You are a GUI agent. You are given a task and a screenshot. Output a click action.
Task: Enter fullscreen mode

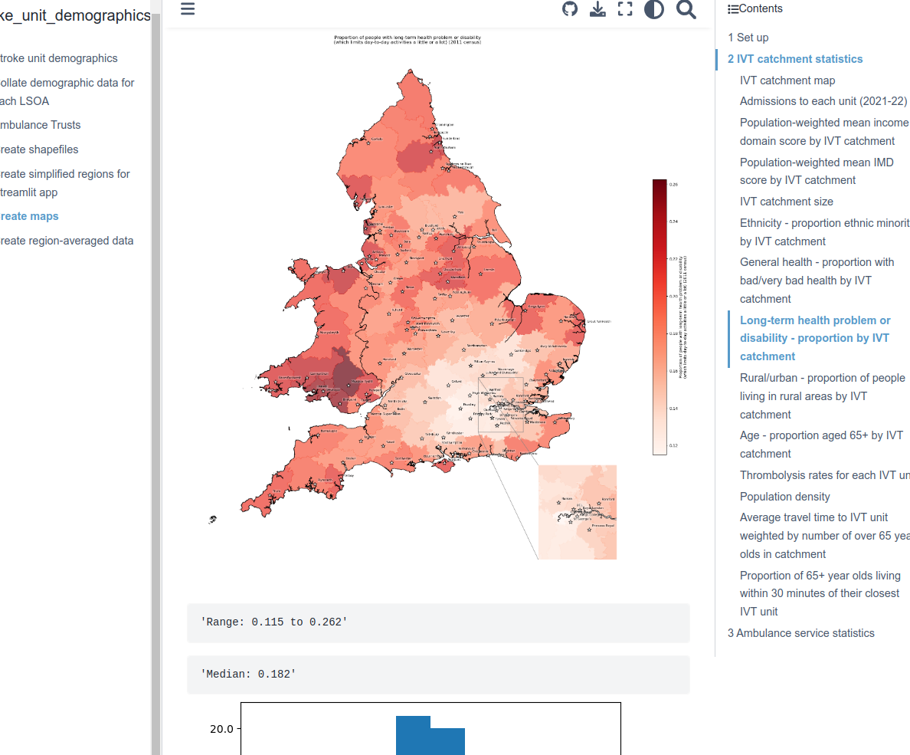click(626, 9)
